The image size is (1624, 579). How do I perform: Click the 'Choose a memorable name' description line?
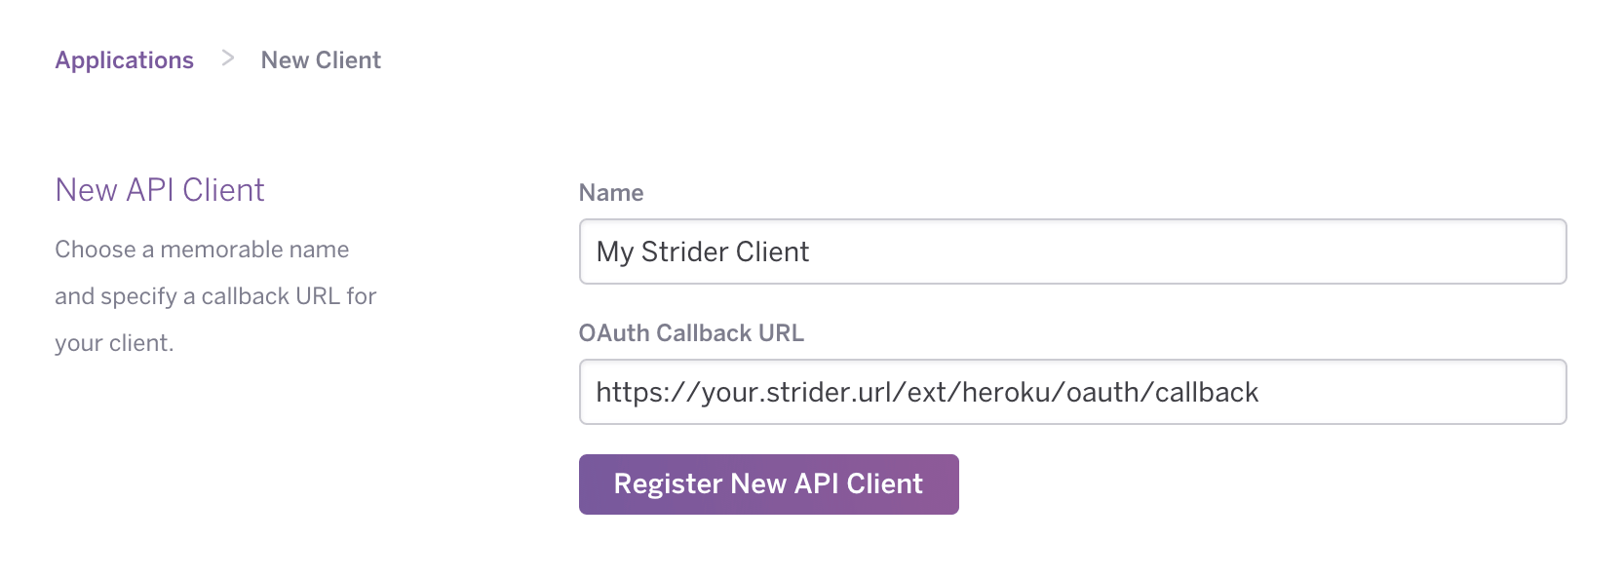(x=202, y=250)
